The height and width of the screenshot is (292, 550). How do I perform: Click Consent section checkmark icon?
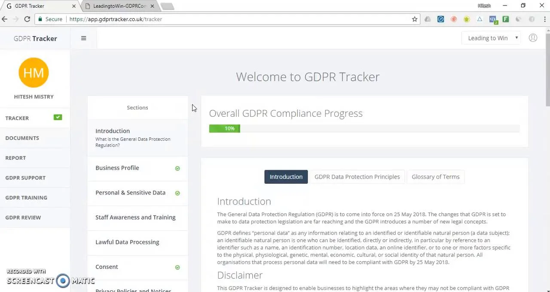177,268
